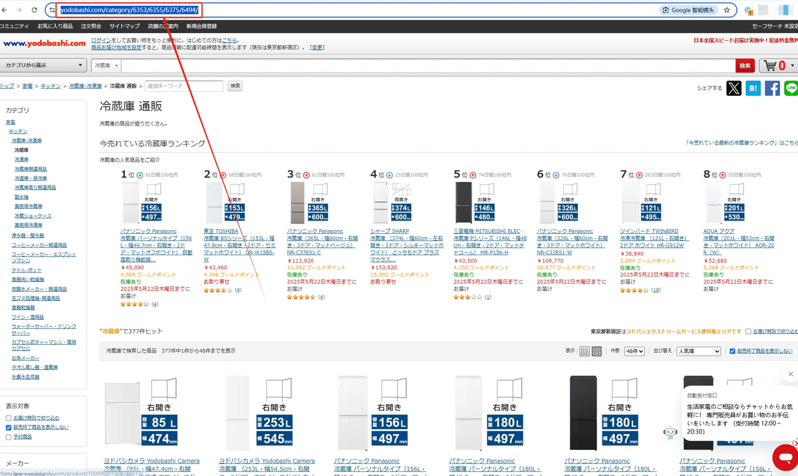
Task: Click into the main search input field
Action: point(428,65)
